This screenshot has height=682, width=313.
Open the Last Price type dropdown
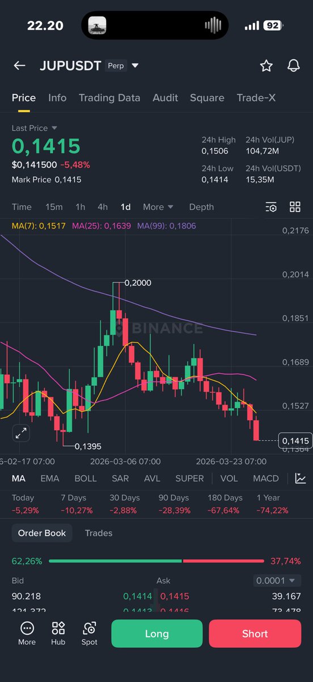(35, 128)
